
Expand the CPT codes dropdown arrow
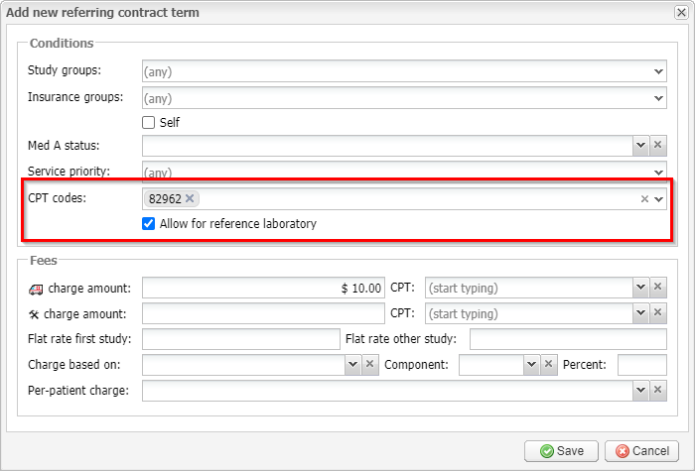pos(658,199)
